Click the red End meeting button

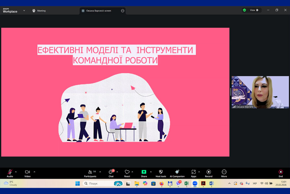click(x=281, y=172)
